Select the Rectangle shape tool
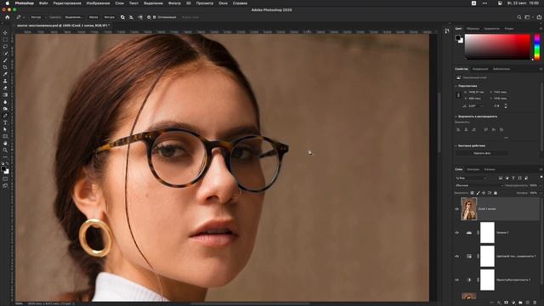 pos(5,136)
